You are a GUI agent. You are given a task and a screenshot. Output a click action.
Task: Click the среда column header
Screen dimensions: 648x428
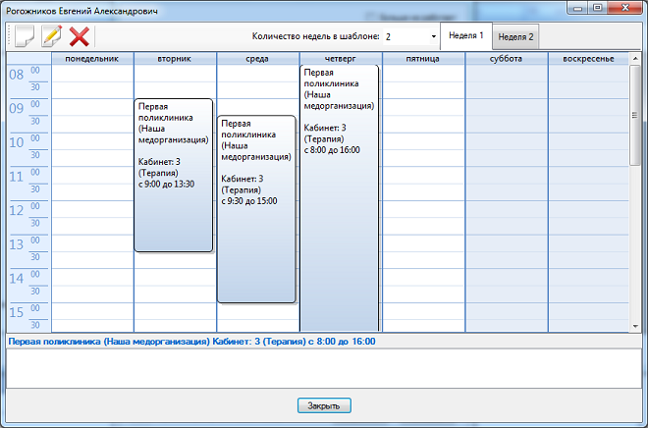tap(257, 59)
